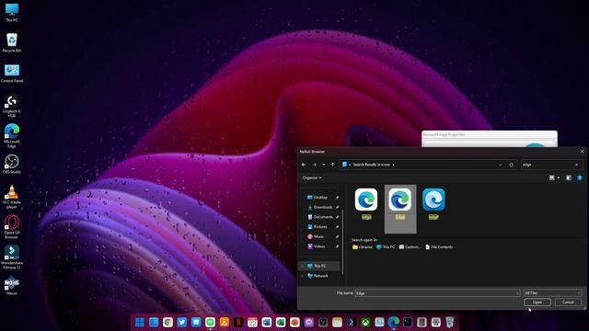
Task: Search again in Libraries
Action: pos(363,247)
